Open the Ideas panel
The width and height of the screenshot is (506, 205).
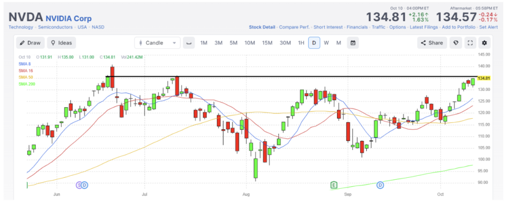tap(62, 43)
